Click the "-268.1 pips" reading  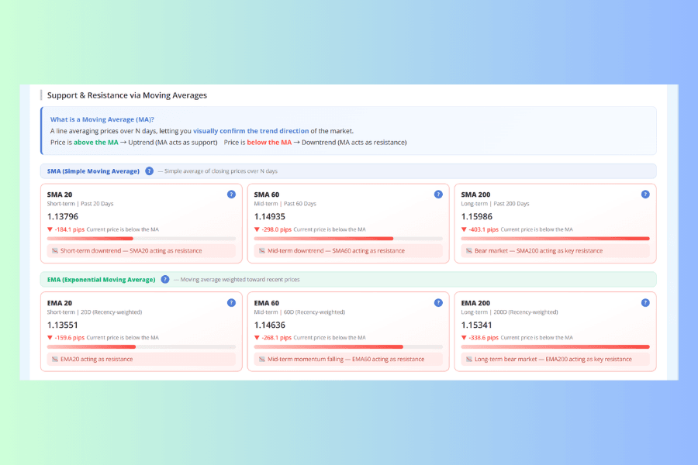(276, 338)
